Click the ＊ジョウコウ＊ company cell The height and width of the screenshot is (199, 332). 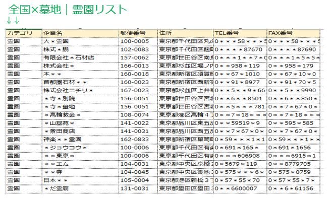[80, 148]
